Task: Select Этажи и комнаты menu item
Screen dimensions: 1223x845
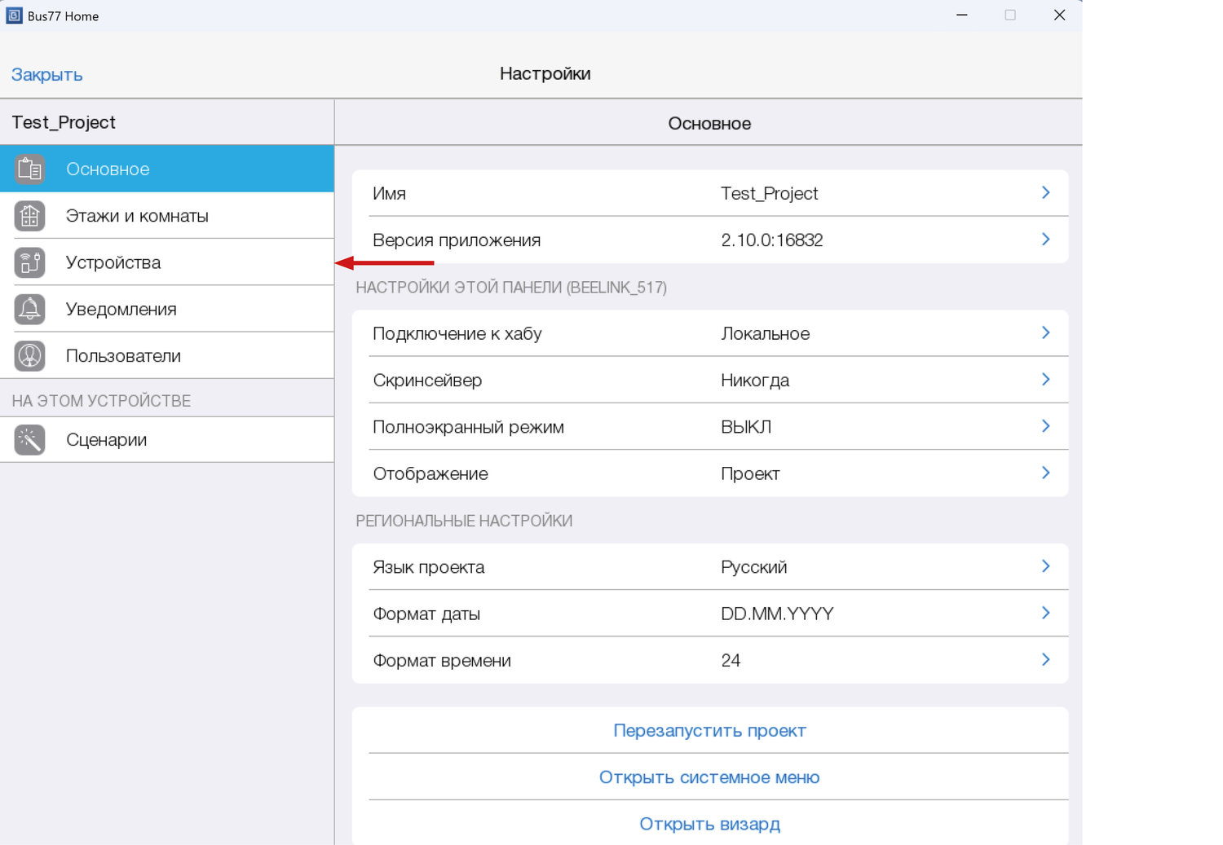Action: tap(137, 216)
